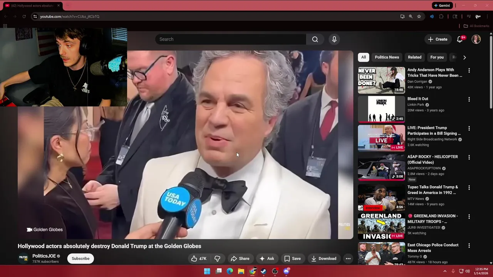Open the user account avatar menu

(x=476, y=39)
